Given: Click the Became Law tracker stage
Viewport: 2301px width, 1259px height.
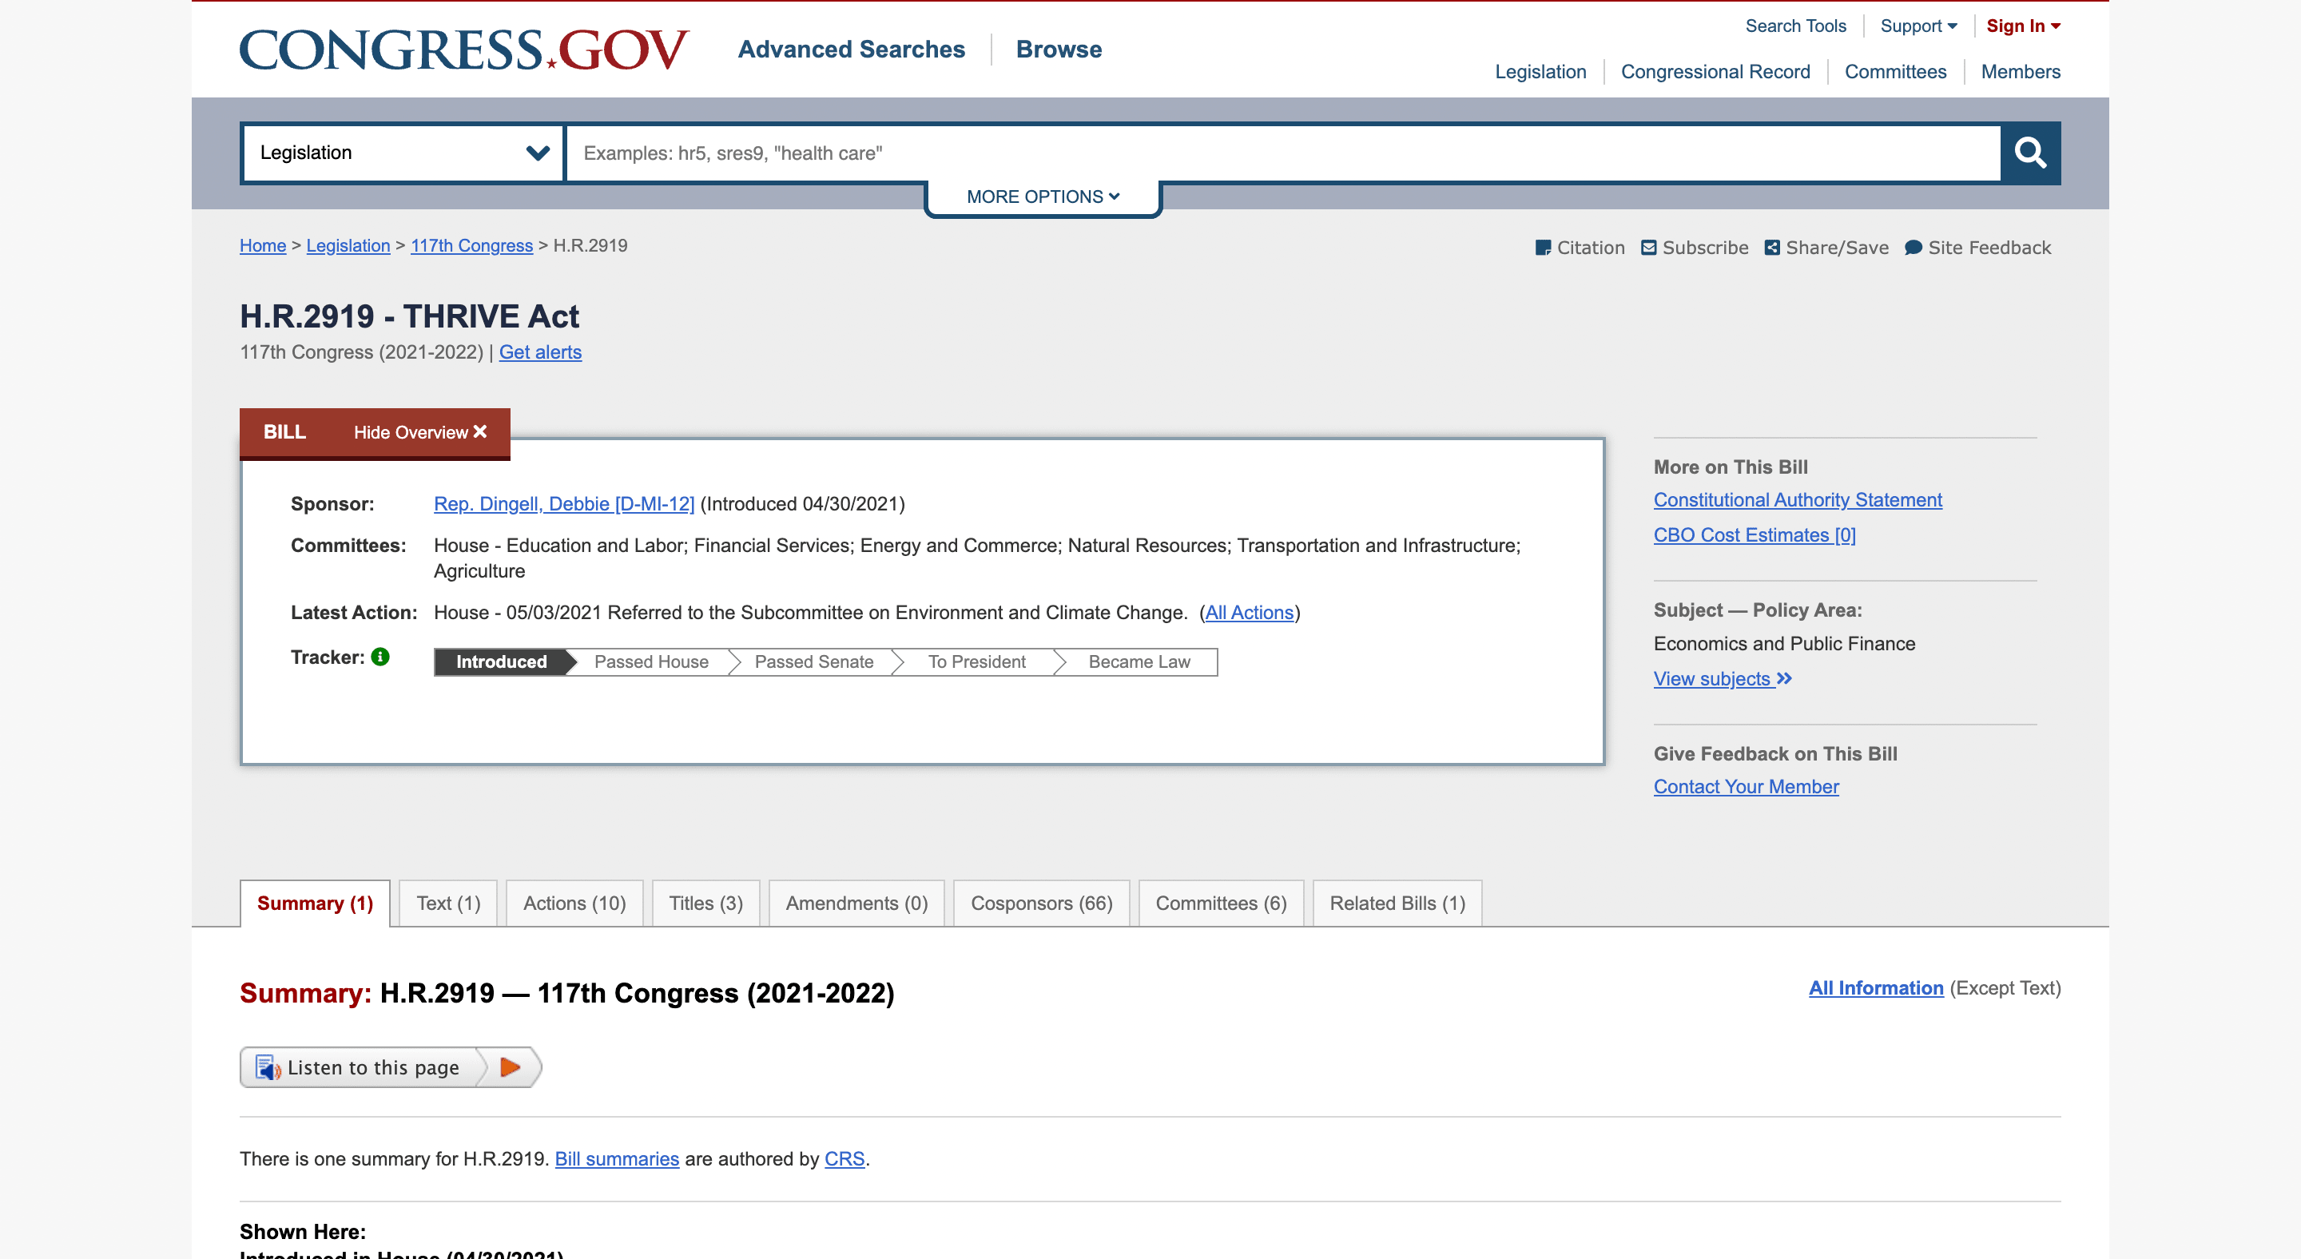Looking at the screenshot, I should click(x=1139, y=661).
